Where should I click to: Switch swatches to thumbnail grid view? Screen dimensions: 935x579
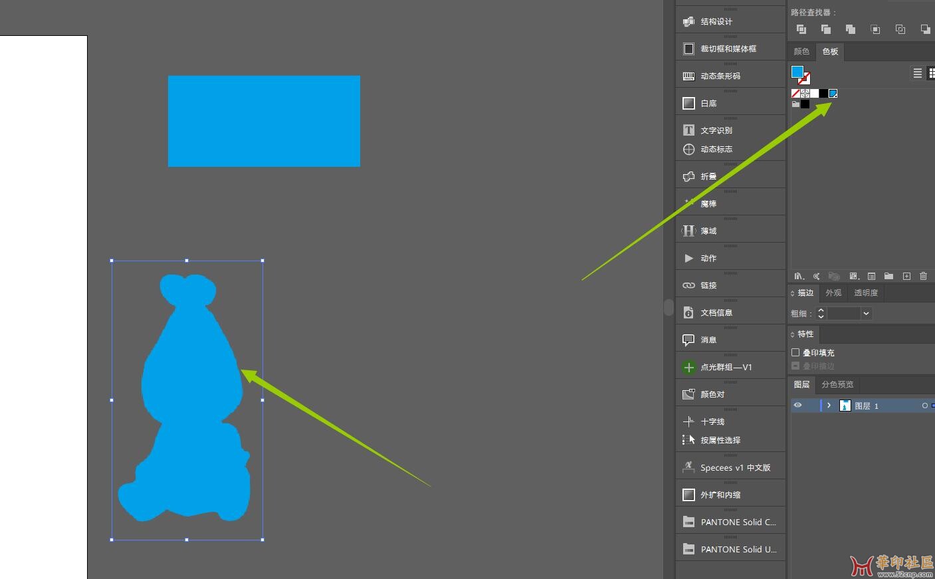click(x=931, y=73)
